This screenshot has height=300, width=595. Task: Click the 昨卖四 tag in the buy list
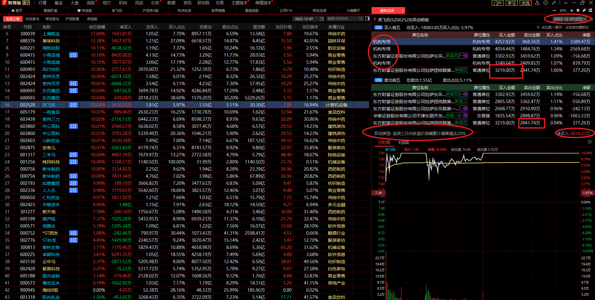(x=452, y=56)
